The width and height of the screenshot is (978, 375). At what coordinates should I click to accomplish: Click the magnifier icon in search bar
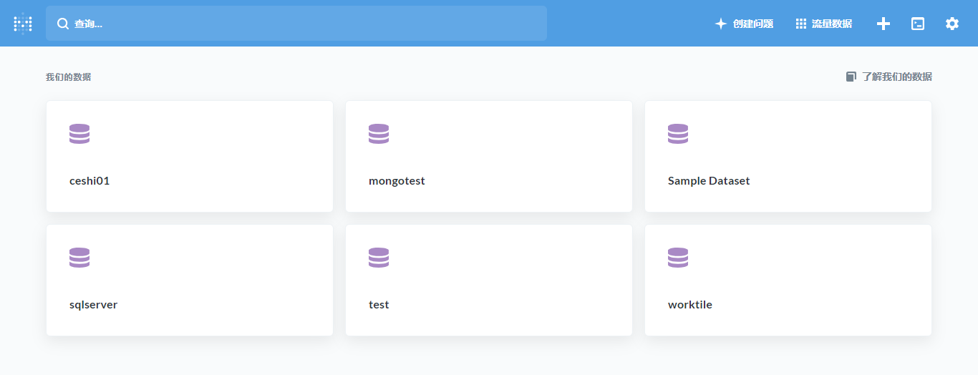[x=63, y=24]
